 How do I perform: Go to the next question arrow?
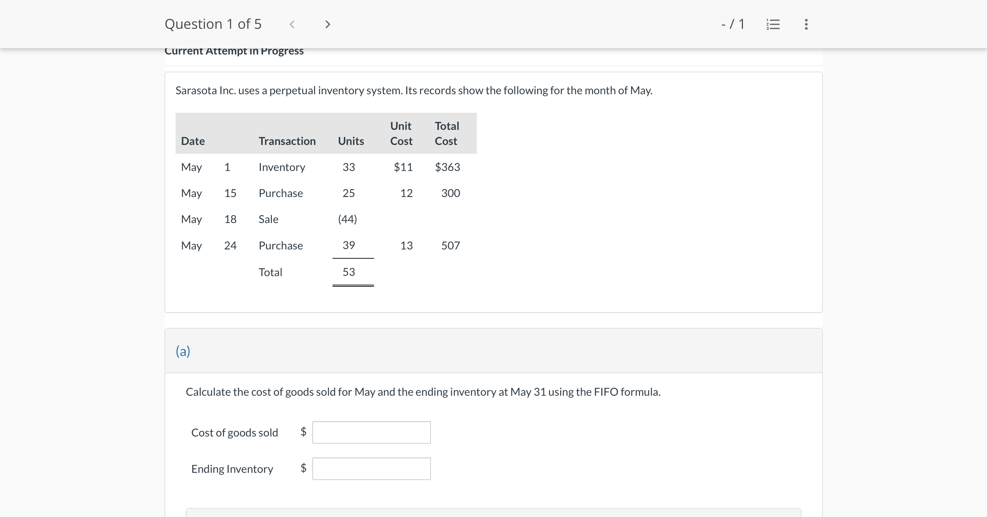click(x=327, y=25)
